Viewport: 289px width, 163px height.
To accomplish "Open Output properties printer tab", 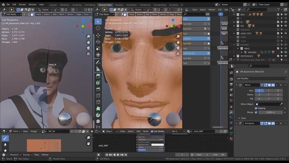I will point(231,84).
